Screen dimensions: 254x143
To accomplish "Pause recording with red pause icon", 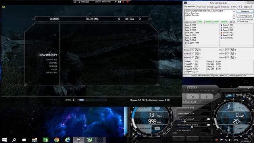I will (x=123, y=2).
